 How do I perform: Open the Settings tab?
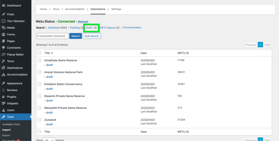[x=116, y=9]
